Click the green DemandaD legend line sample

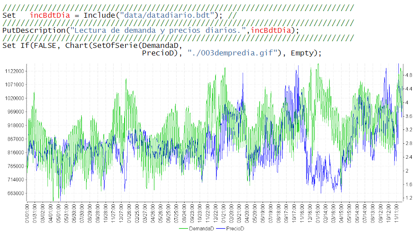click(184, 229)
